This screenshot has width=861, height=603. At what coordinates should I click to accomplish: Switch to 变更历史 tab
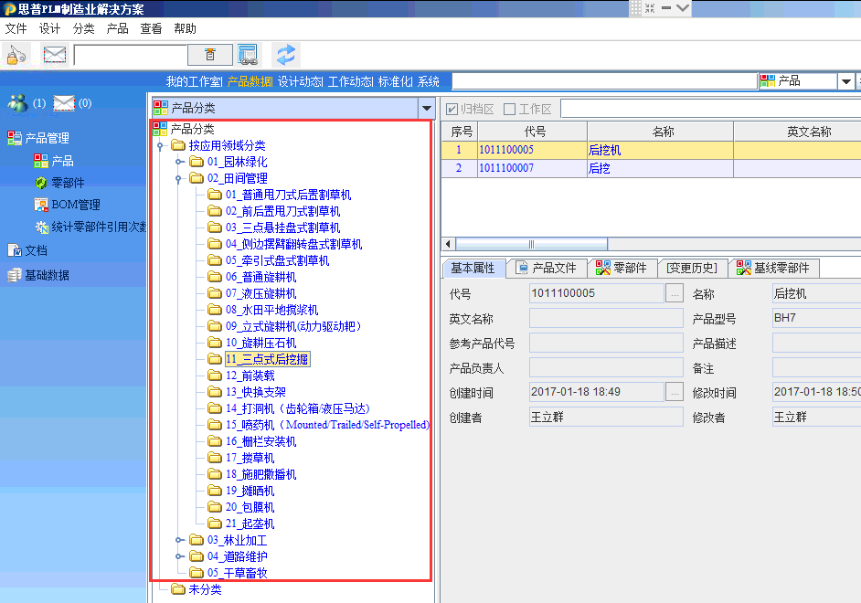(692, 268)
